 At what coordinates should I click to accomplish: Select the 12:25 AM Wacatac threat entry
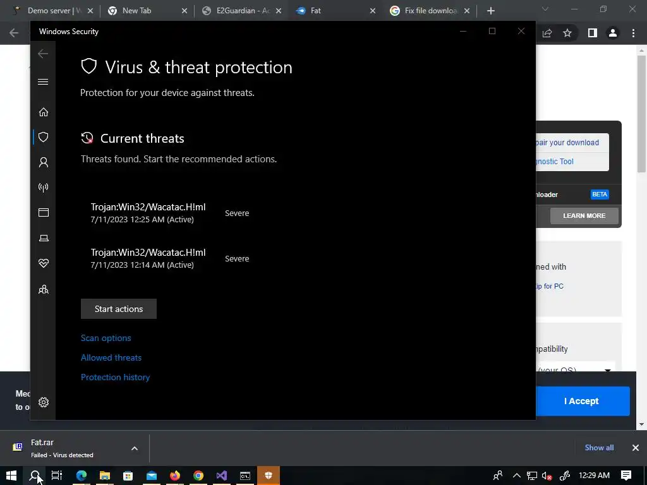coord(170,213)
